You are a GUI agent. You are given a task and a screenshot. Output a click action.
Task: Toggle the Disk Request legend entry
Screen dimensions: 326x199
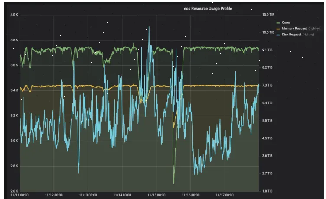(x=291, y=35)
